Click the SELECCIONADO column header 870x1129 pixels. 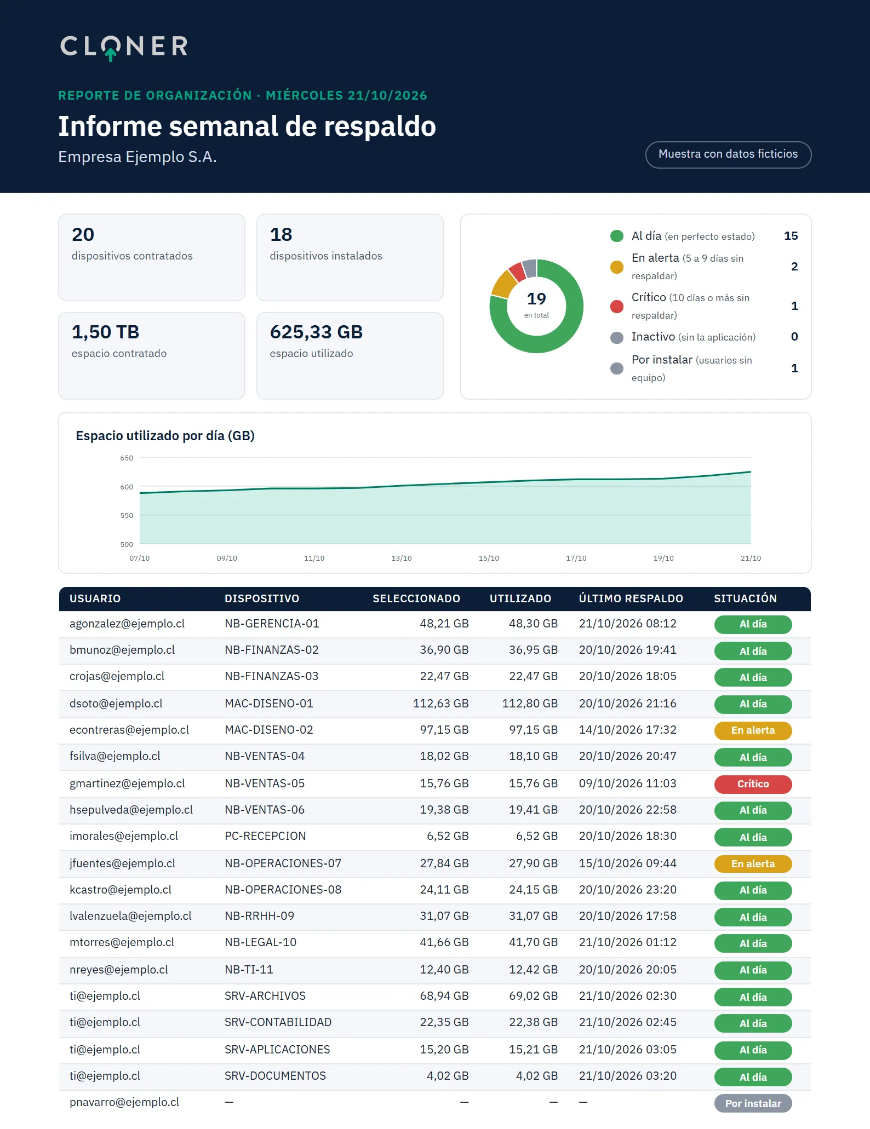416,598
